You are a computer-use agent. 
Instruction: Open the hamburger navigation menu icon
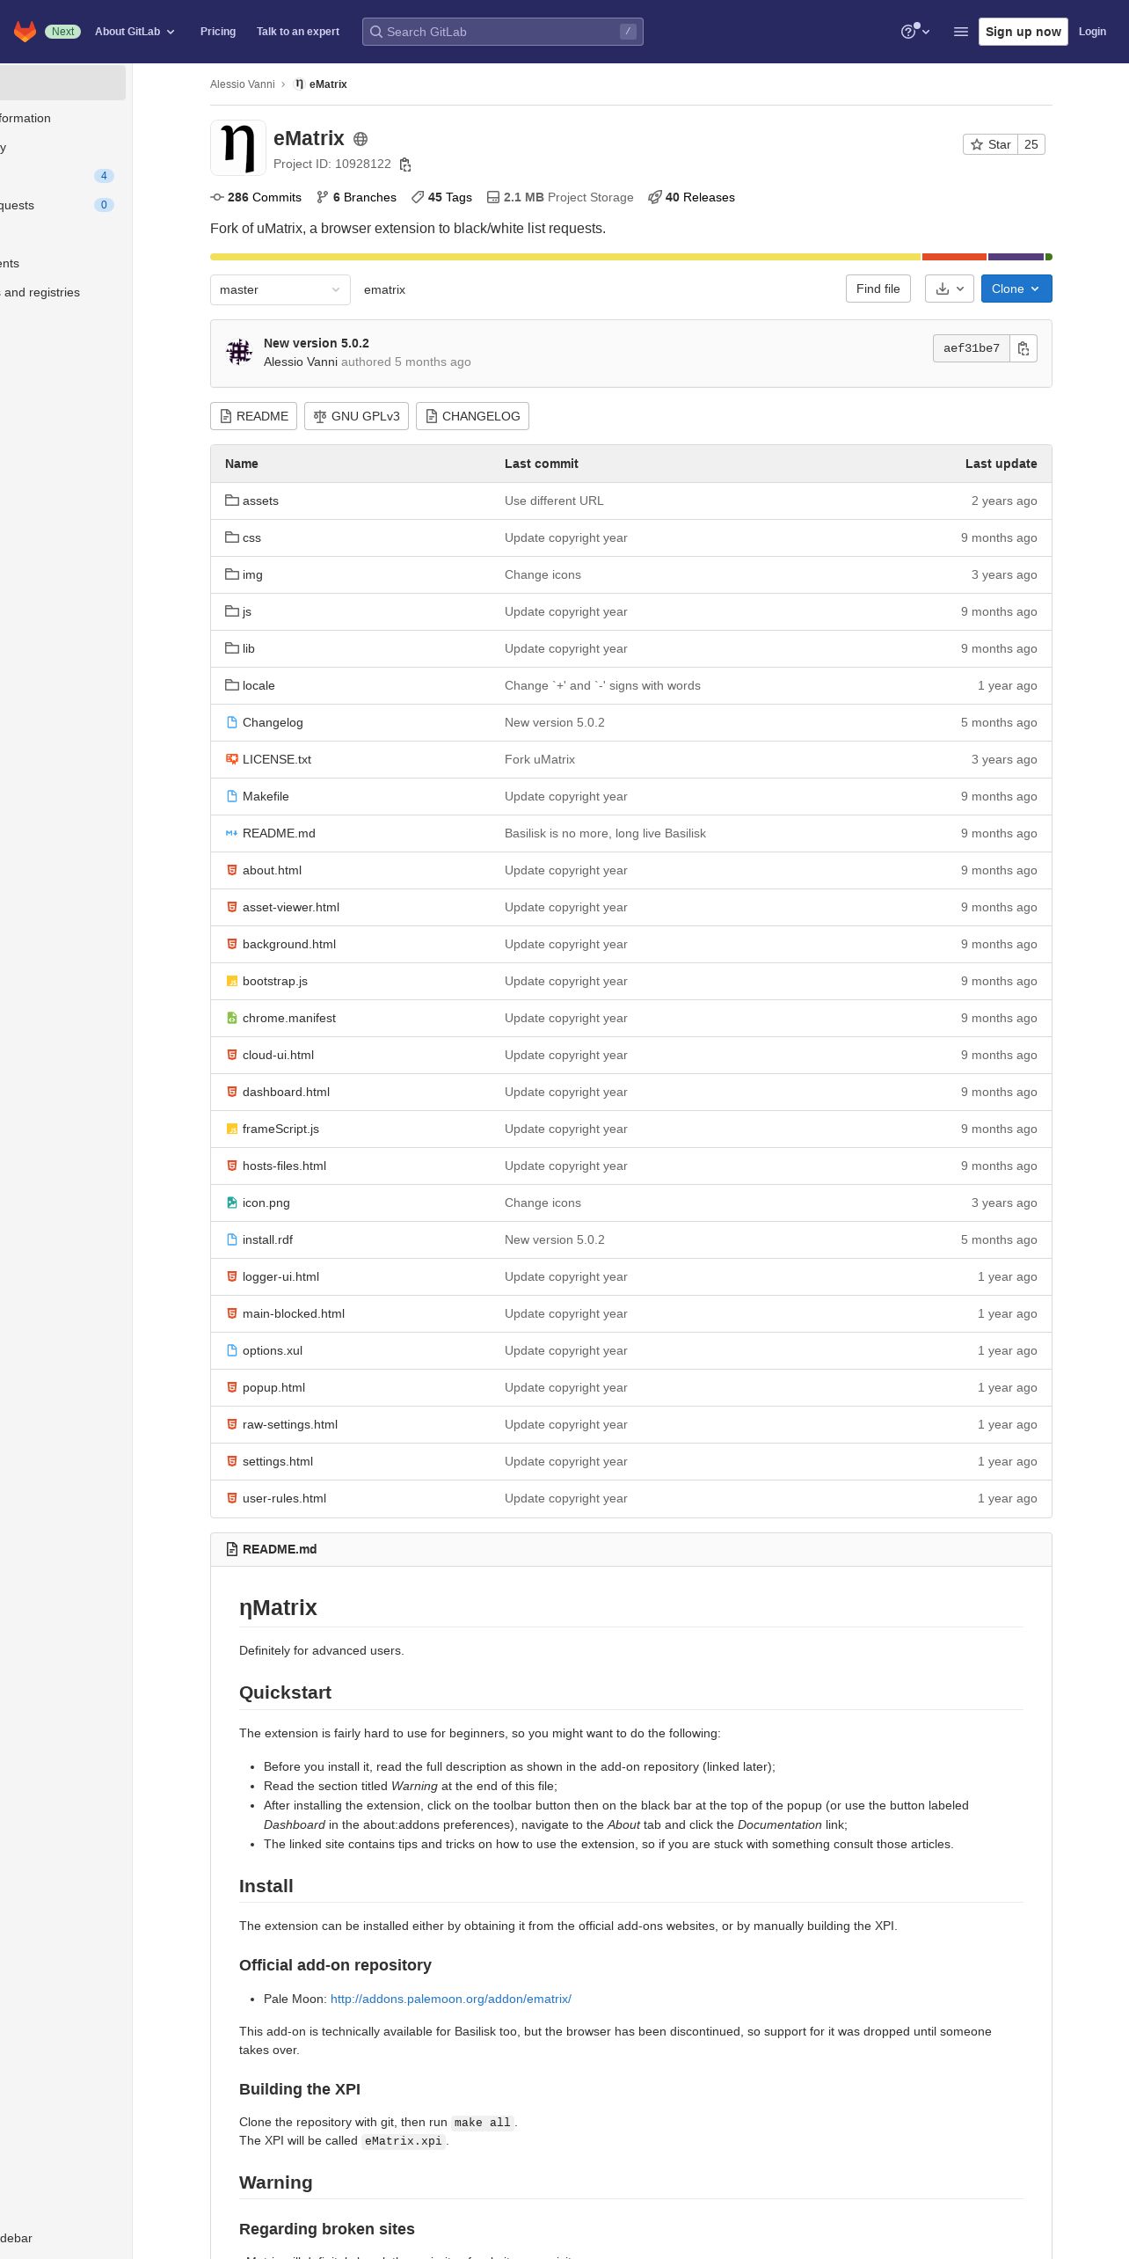tap(961, 32)
